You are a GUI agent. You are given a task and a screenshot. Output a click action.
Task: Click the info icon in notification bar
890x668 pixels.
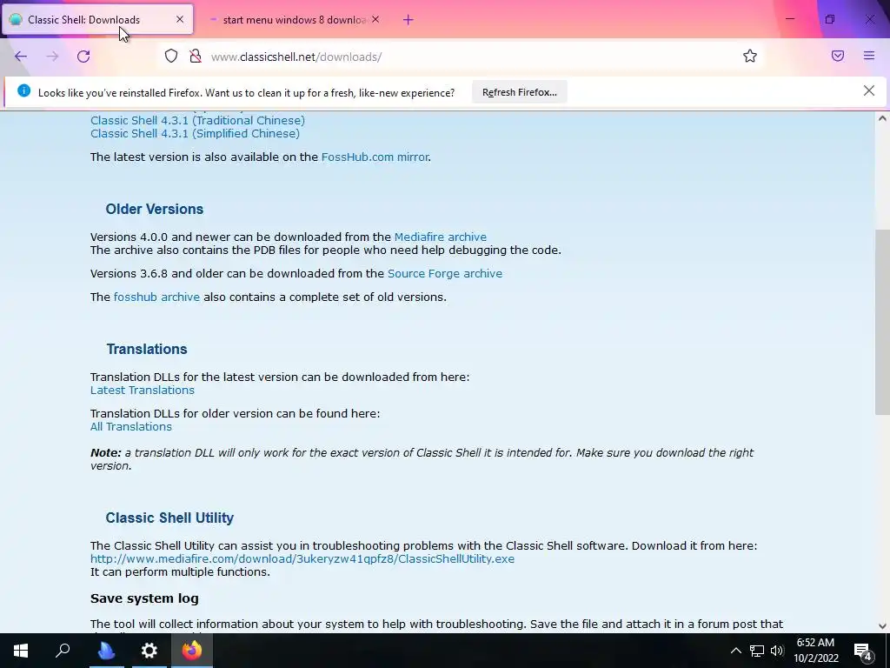tap(23, 90)
